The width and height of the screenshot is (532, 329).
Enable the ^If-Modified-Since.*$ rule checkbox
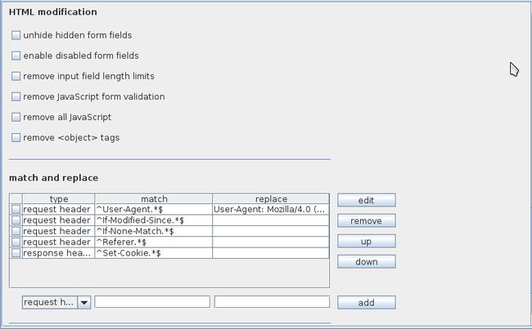(x=16, y=220)
